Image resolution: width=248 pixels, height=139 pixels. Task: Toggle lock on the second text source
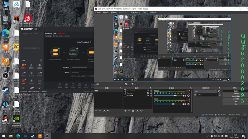151,93
